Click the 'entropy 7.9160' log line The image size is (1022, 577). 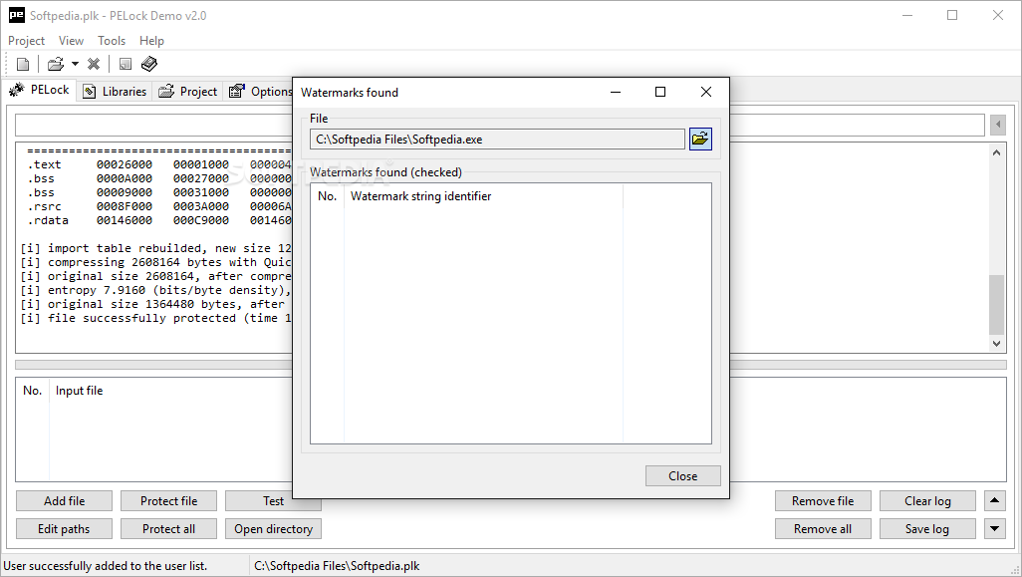pyautogui.click(x=155, y=290)
